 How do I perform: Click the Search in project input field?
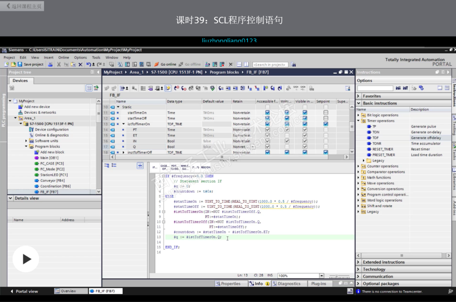[x=270, y=64]
